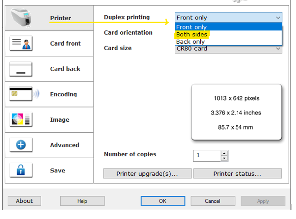Click the Encoding chip card icon
The width and height of the screenshot is (296, 219).
(21, 94)
